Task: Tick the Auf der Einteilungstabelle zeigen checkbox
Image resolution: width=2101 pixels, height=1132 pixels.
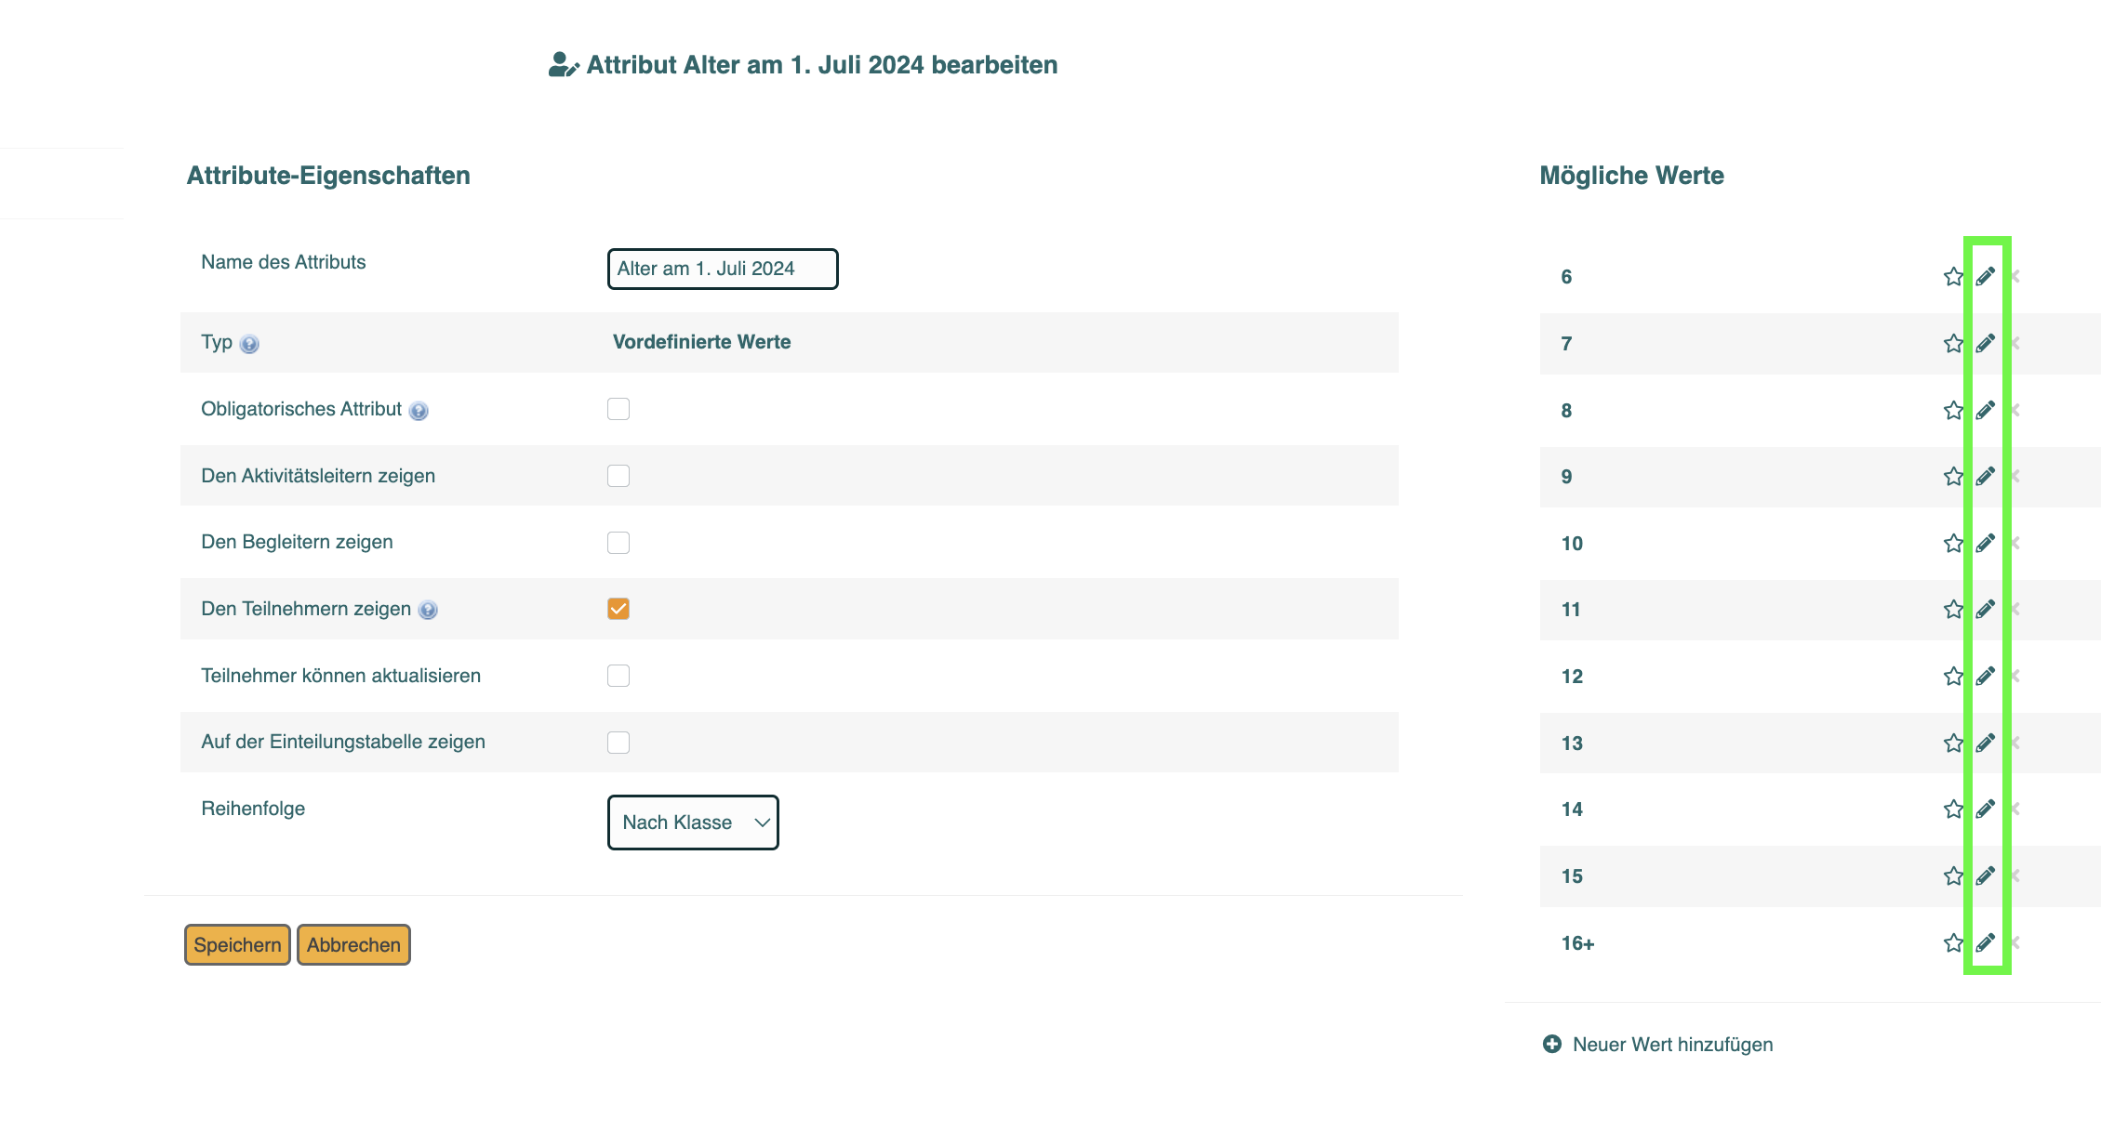Action: [x=618, y=742]
